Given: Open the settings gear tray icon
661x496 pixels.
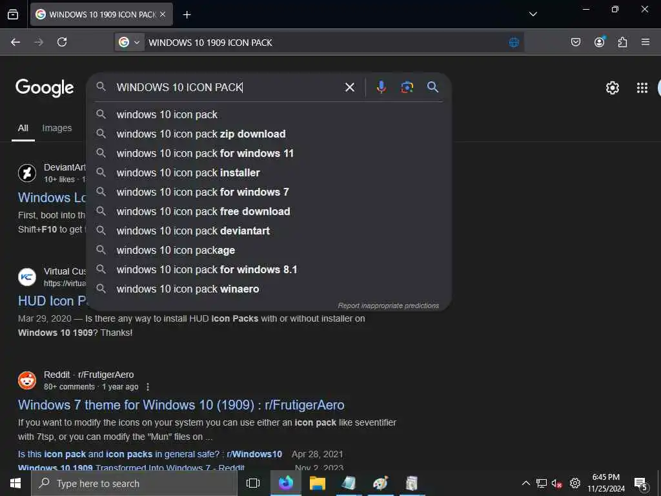Looking at the screenshot, I should (x=575, y=483).
